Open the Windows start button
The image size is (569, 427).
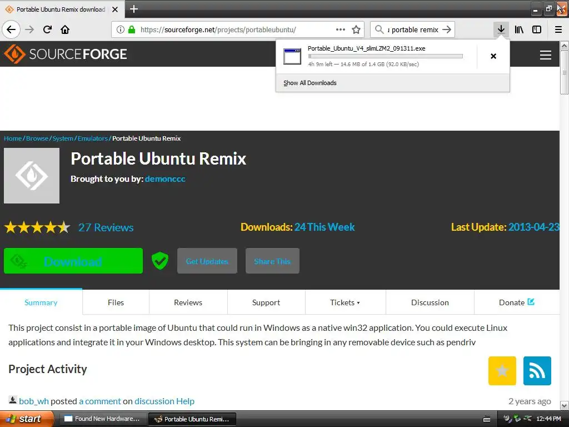pos(27,419)
